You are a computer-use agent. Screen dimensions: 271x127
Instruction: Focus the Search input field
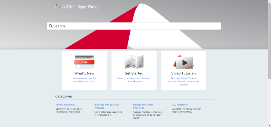point(134,26)
